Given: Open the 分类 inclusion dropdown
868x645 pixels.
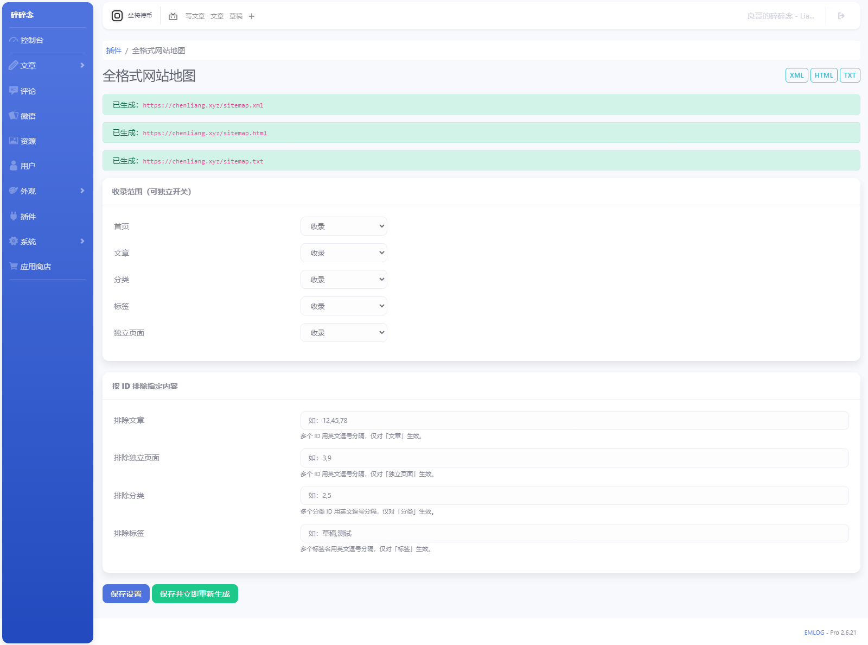Looking at the screenshot, I should click(344, 280).
